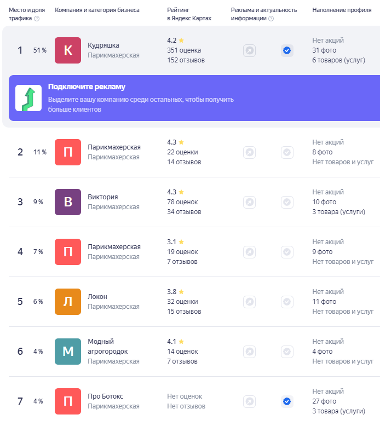Open the rank 4 Парикмахерская company name
Viewport: 380px width, 426px height.
pyautogui.click(x=114, y=247)
